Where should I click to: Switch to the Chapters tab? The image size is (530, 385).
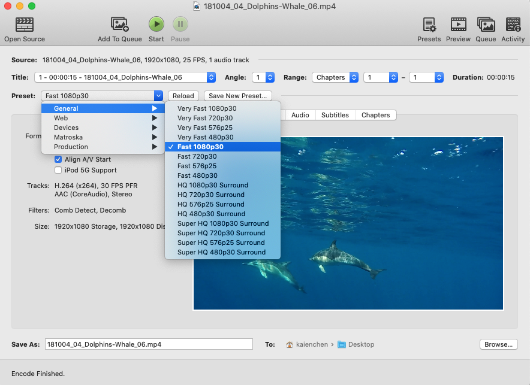click(375, 115)
